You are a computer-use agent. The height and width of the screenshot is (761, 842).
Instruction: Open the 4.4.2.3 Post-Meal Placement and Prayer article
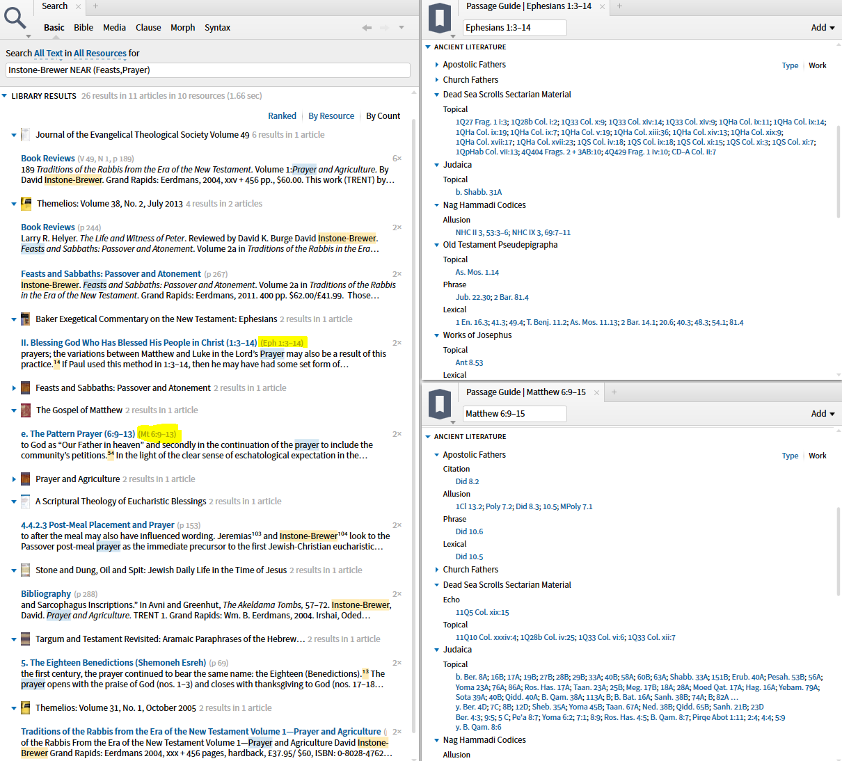point(97,525)
